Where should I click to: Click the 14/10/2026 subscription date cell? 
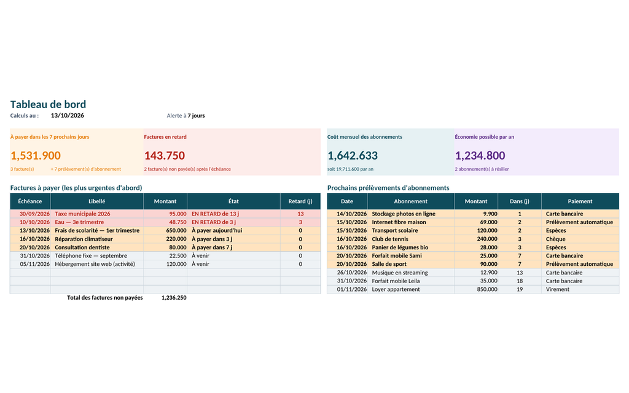(x=347, y=214)
